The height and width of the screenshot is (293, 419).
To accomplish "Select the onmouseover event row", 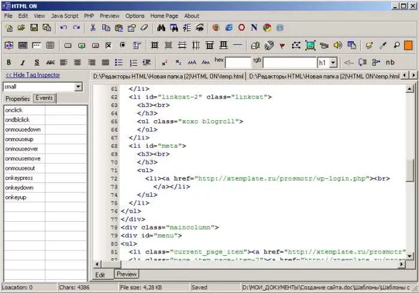I will (x=45, y=149).
